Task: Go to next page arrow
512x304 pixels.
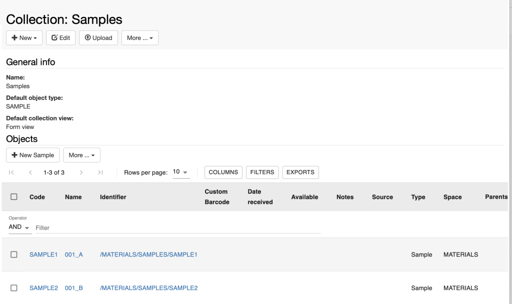Action: coord(81,172)
